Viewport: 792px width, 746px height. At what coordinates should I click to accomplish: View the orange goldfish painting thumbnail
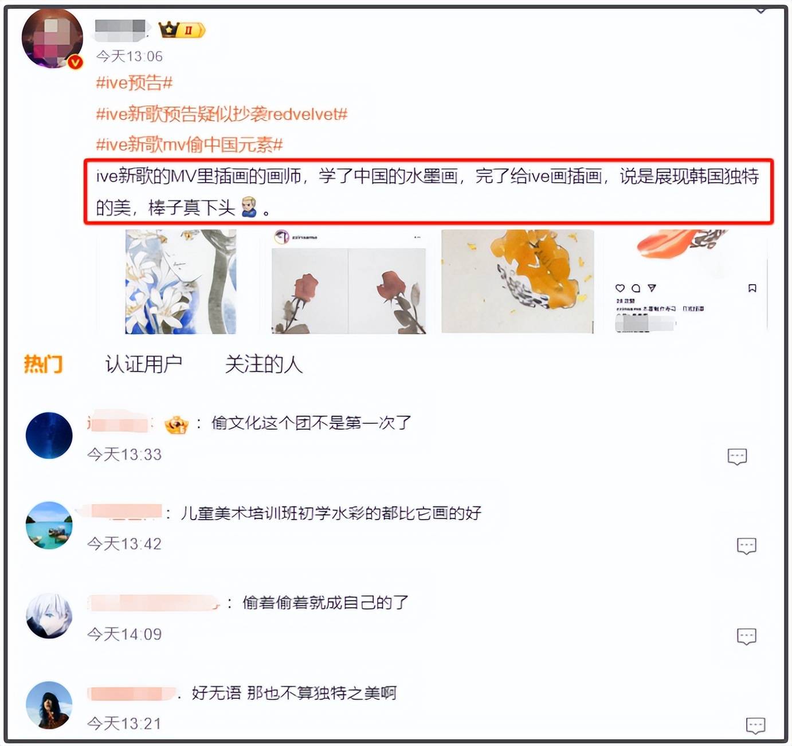tap(517, 281)
